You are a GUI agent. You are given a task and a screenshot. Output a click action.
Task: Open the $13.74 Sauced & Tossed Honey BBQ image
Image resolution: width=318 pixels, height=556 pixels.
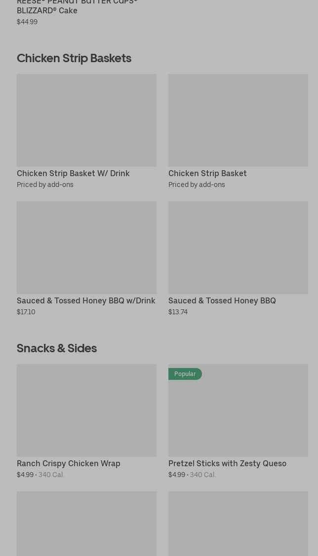pos(238,247)
